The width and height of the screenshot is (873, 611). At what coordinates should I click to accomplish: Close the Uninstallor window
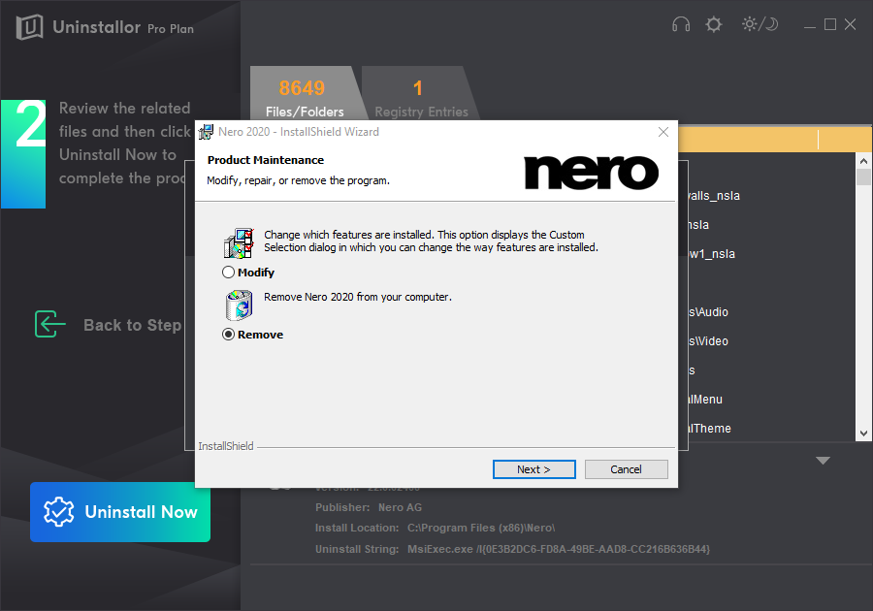[850, 24]
